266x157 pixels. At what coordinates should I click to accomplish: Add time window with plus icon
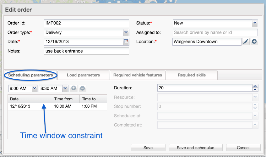click(x=73, y=88)
